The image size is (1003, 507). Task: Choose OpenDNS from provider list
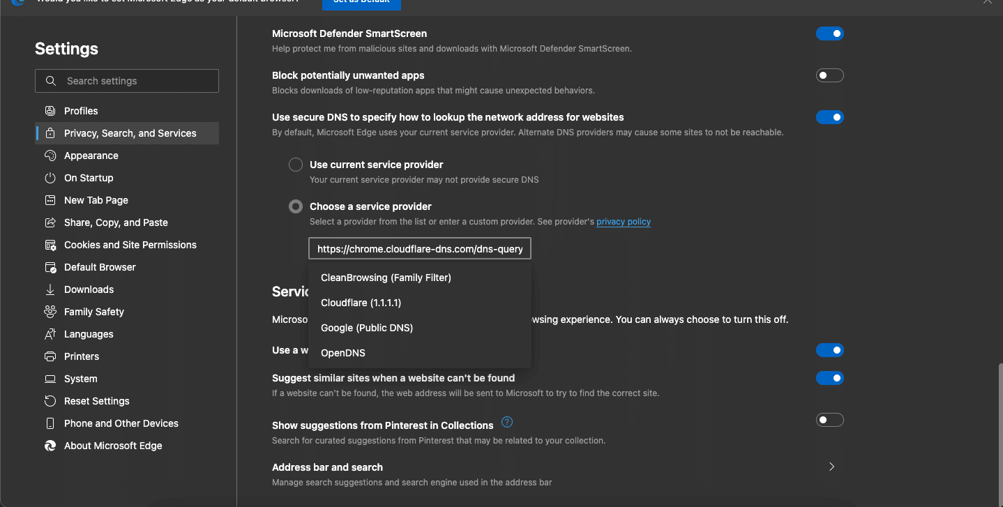click(x=420, y=353)
